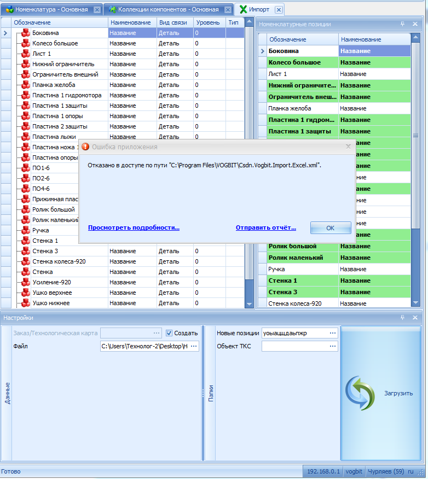Click left grid vertical scrollbar down arrow
This screenshot has width=428, height=479.
pos(249,304)
